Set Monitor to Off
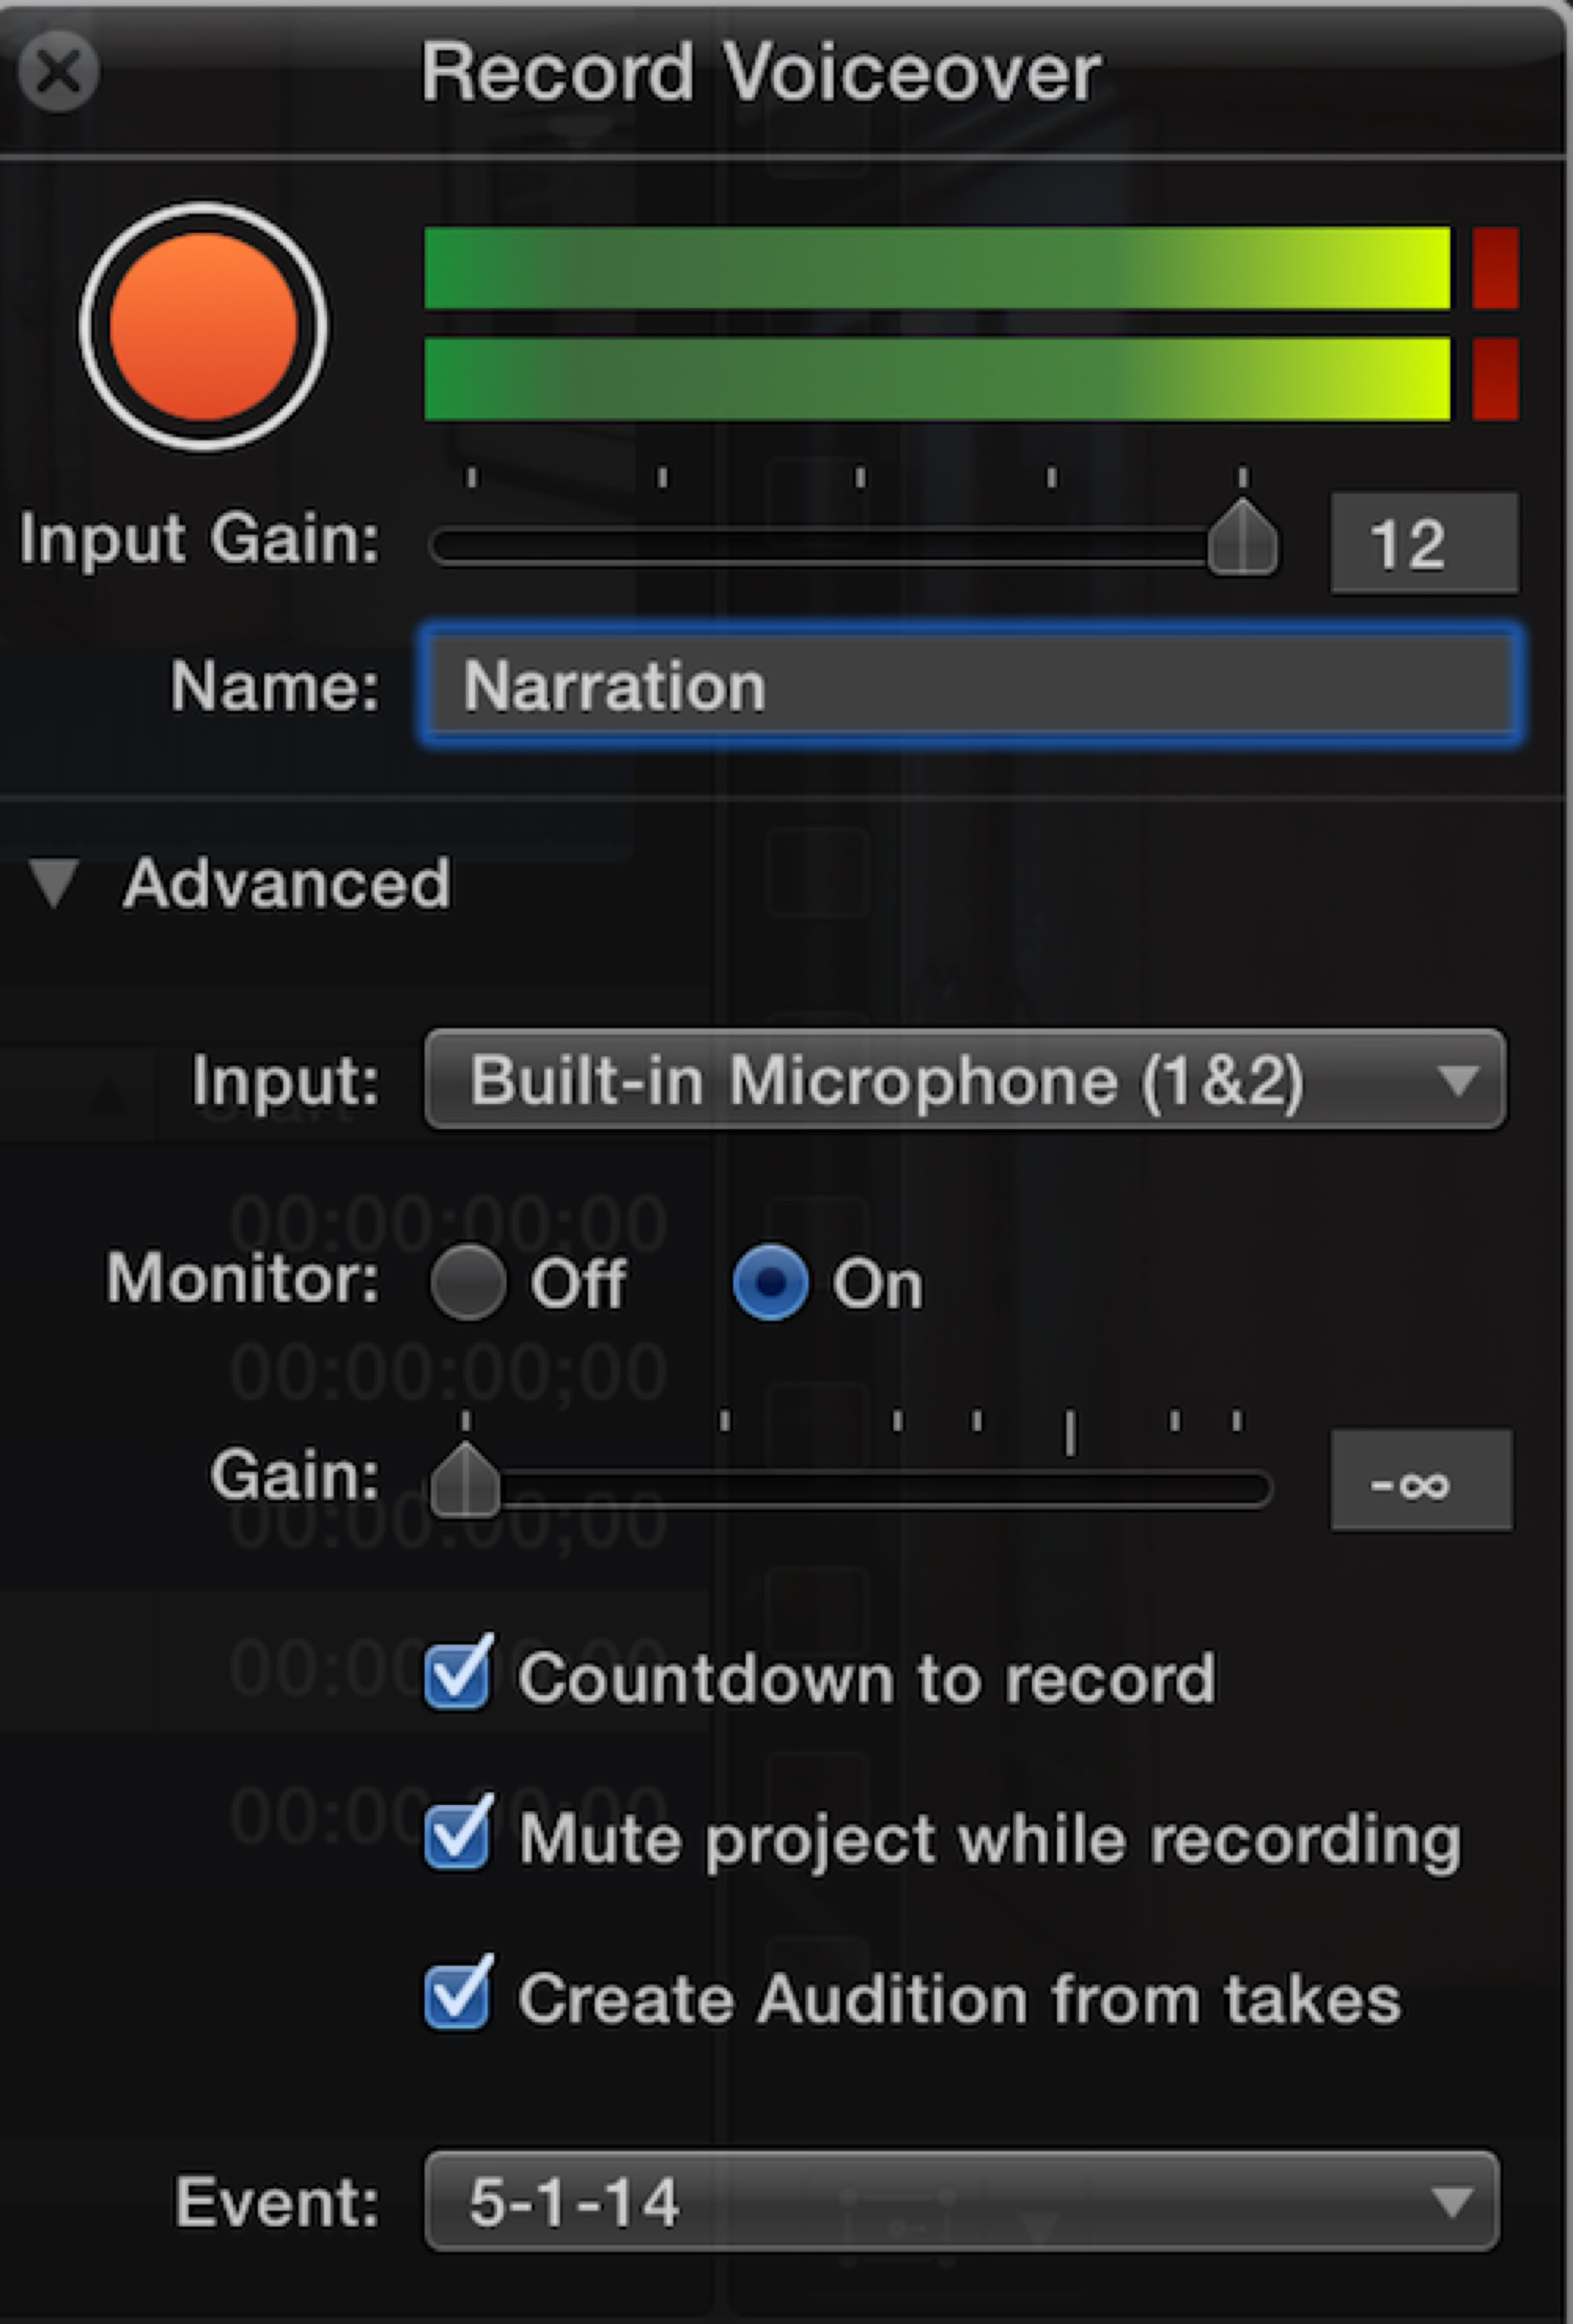Viewport: 1573px width, 2324px height. click(467, 1282)
